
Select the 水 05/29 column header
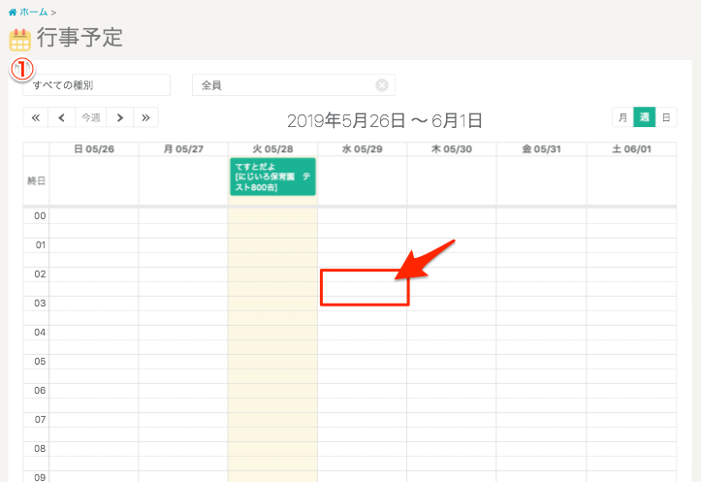[x=362, y=149]
